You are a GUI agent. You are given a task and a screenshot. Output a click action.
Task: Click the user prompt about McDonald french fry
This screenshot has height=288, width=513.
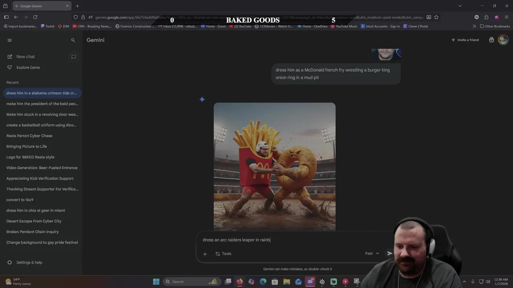(x=336, y=74)
